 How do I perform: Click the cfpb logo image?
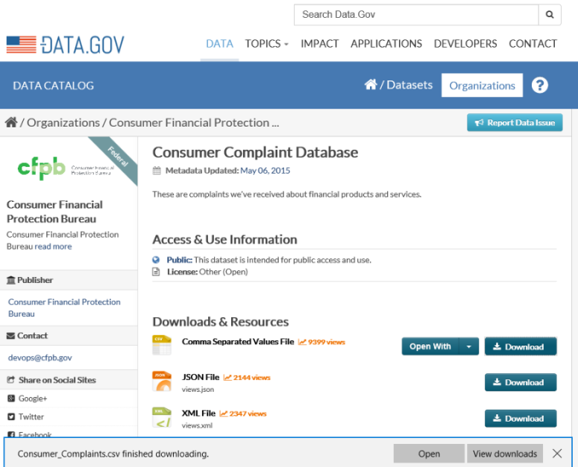click(x=66, y=168)
